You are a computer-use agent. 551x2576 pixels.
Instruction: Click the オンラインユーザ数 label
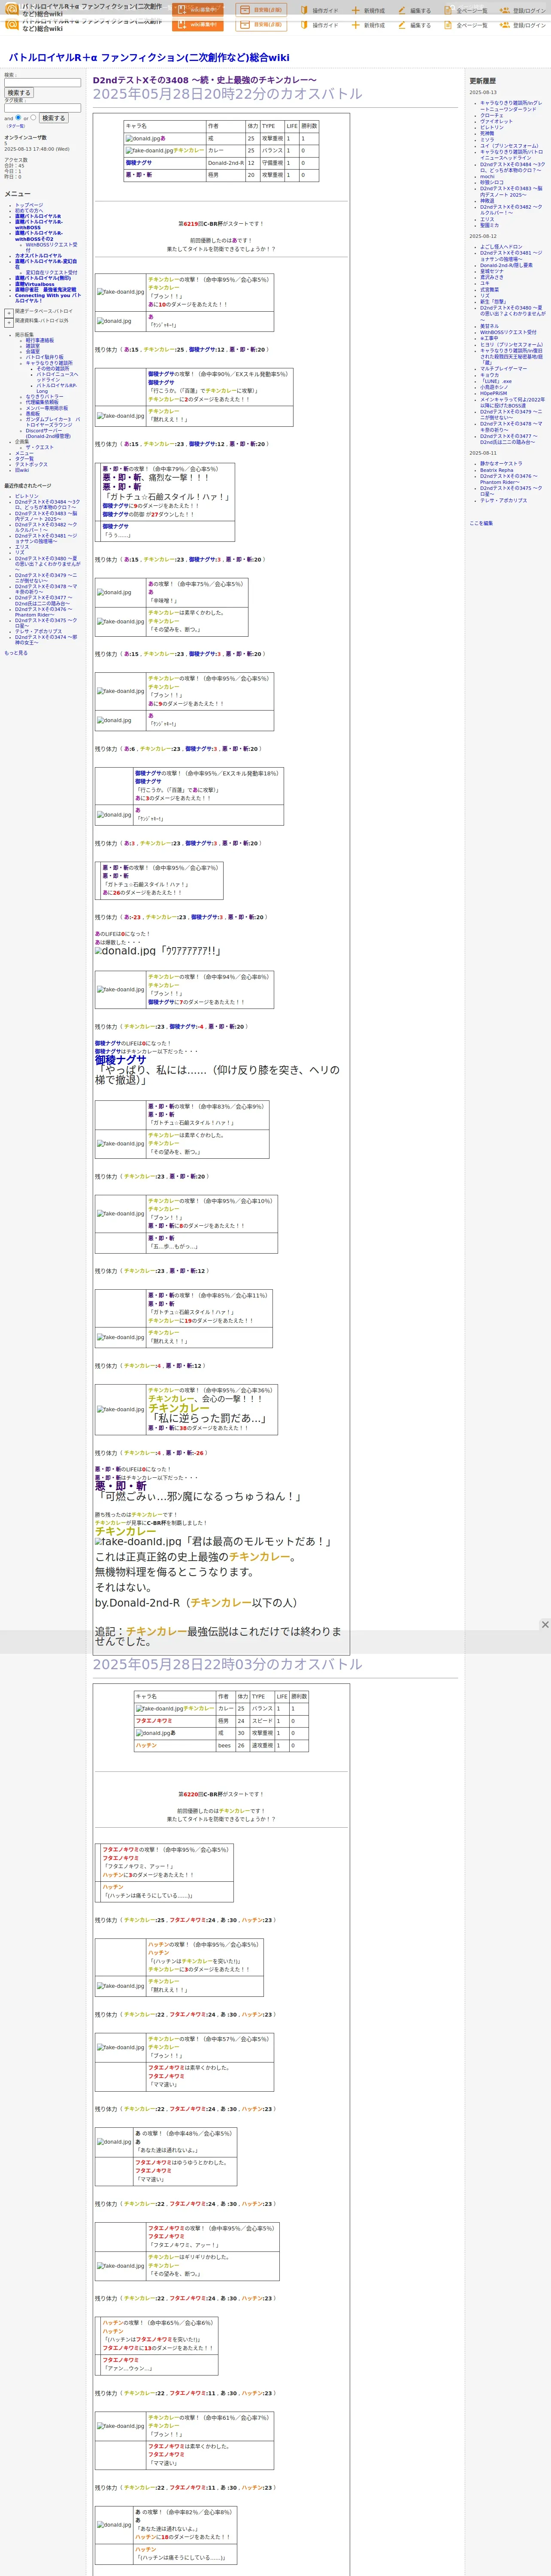pyautogui.click(x=25, y=137)
